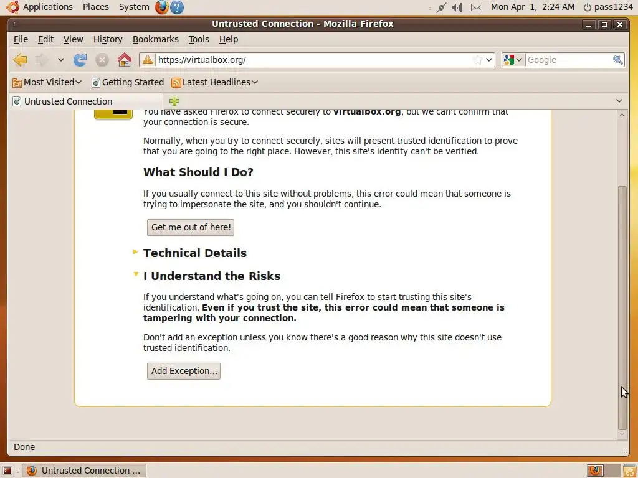Click the Latest Headlines RSS icon
This screenshot has height=478, width=638.
[176, 83]
